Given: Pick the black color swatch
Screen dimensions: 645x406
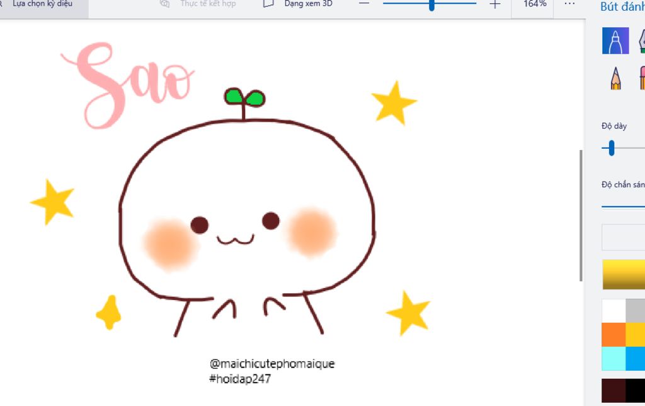Looking at the screenshot, I should coord(636,390).
